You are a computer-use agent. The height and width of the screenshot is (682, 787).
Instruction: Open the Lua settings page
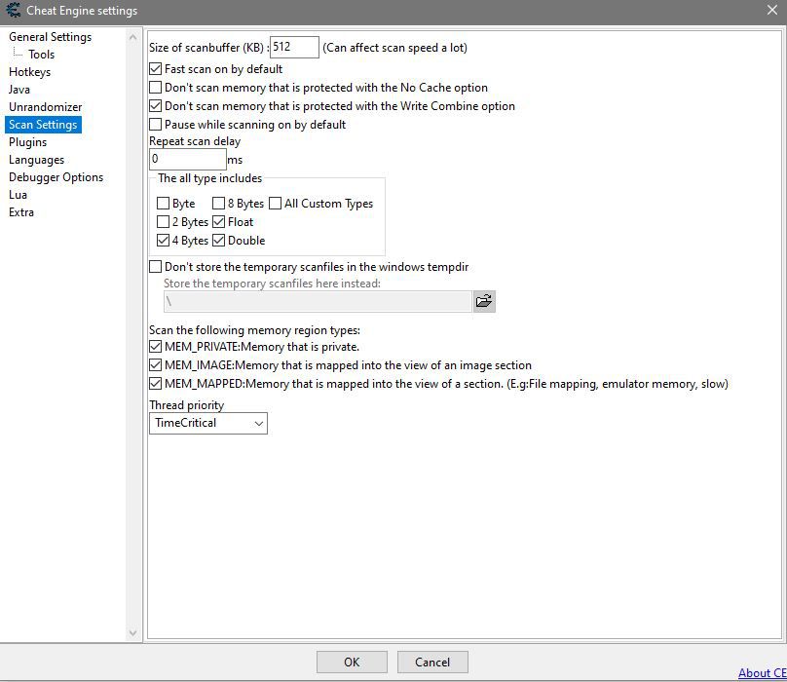click(19, 195)
